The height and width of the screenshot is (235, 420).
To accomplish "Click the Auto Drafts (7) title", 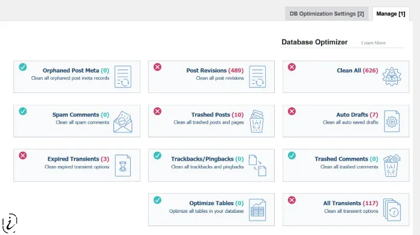I will [357, 115].
